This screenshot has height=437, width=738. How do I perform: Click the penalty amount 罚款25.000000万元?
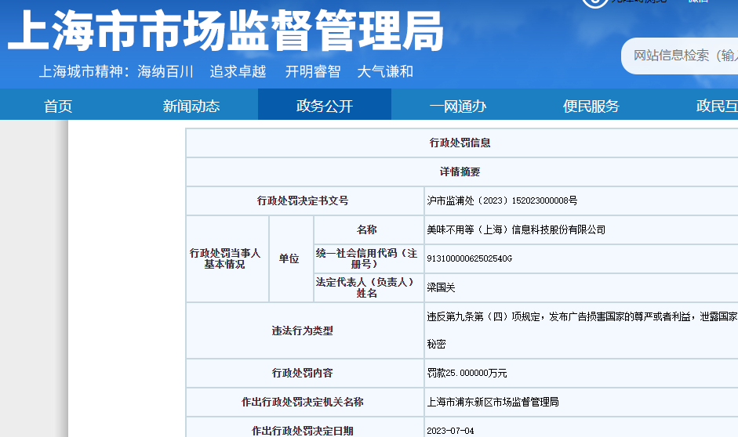[x=467, y=374]
